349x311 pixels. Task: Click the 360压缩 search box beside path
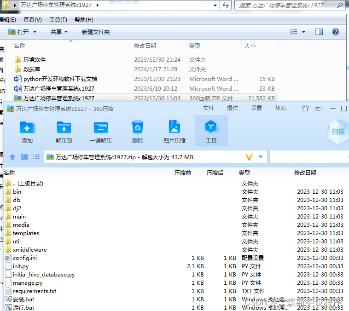(x=309, y=157)
